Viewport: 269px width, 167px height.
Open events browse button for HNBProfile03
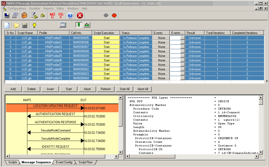click(x=183, y=47)
